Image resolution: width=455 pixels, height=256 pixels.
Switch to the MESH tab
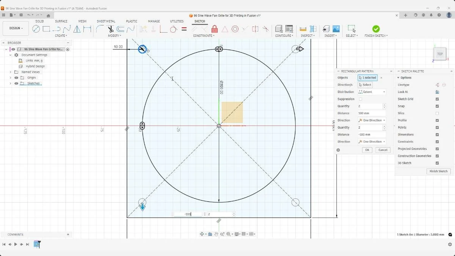pos(82,21)
